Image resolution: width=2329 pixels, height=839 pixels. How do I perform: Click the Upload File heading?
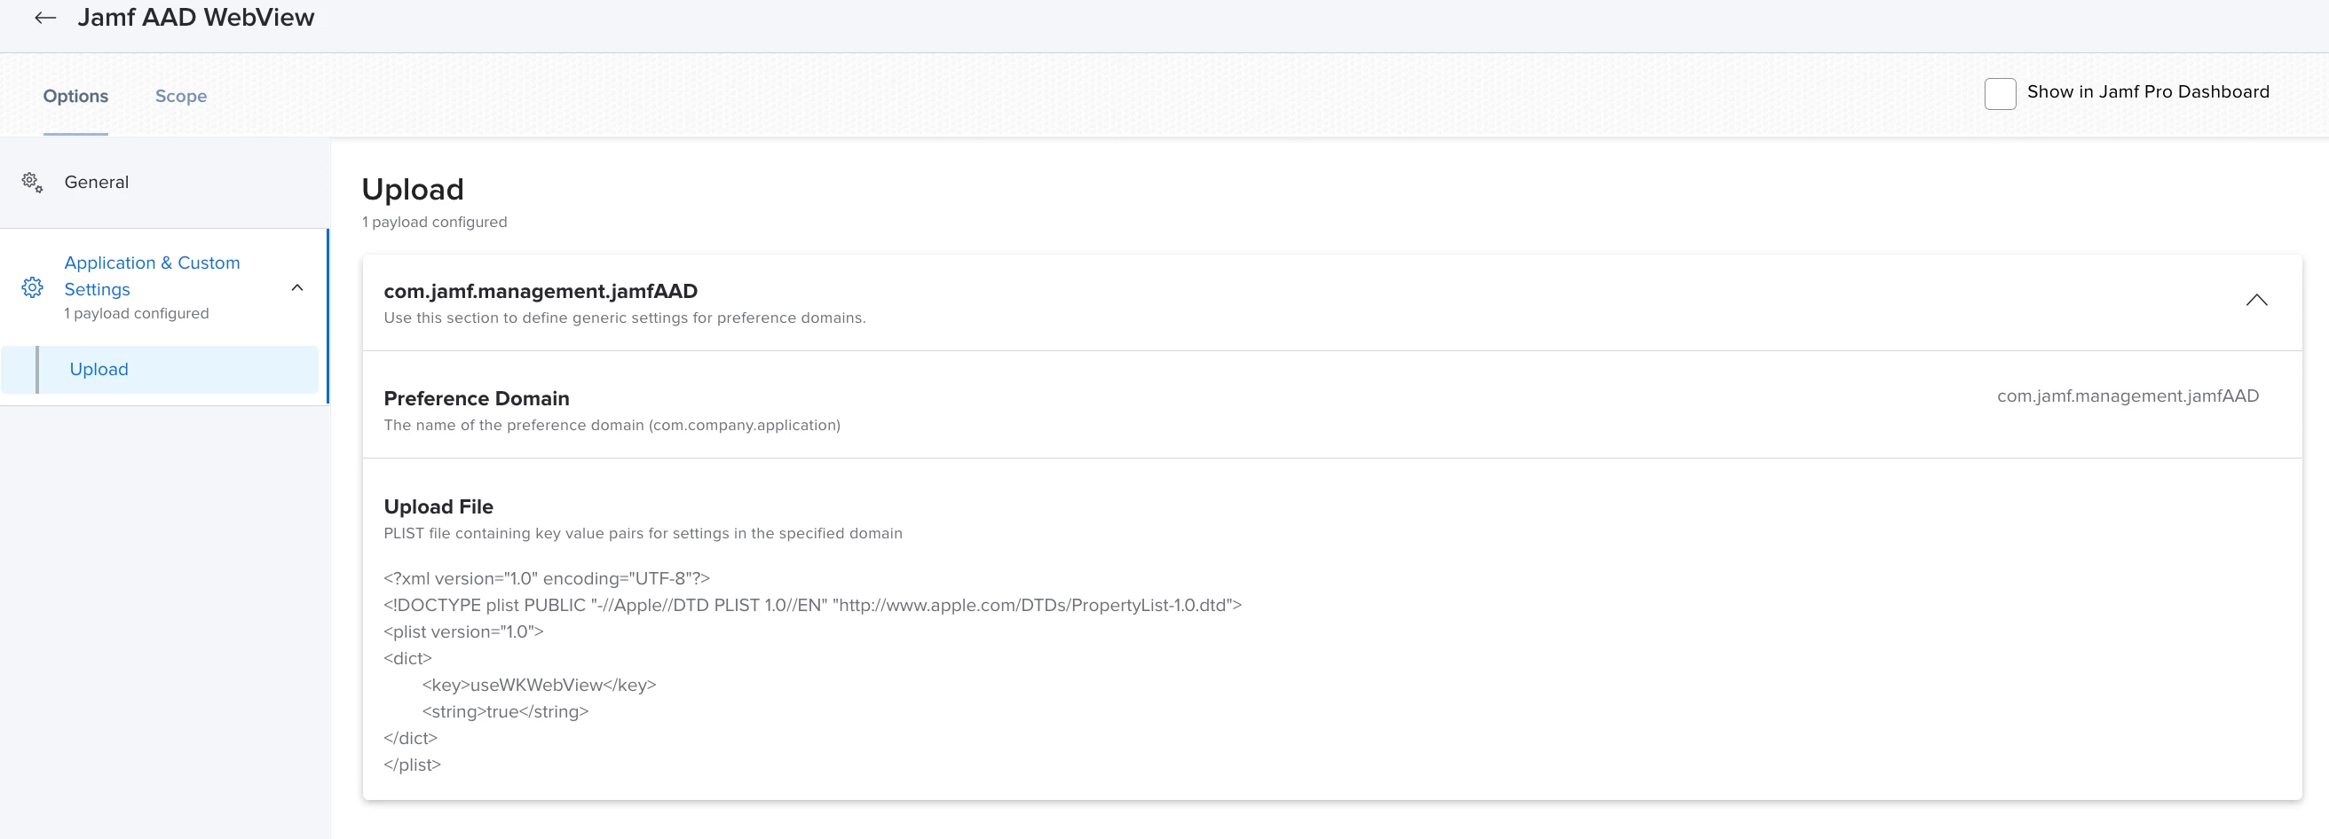pyautogui.click(x=438, y=506)
